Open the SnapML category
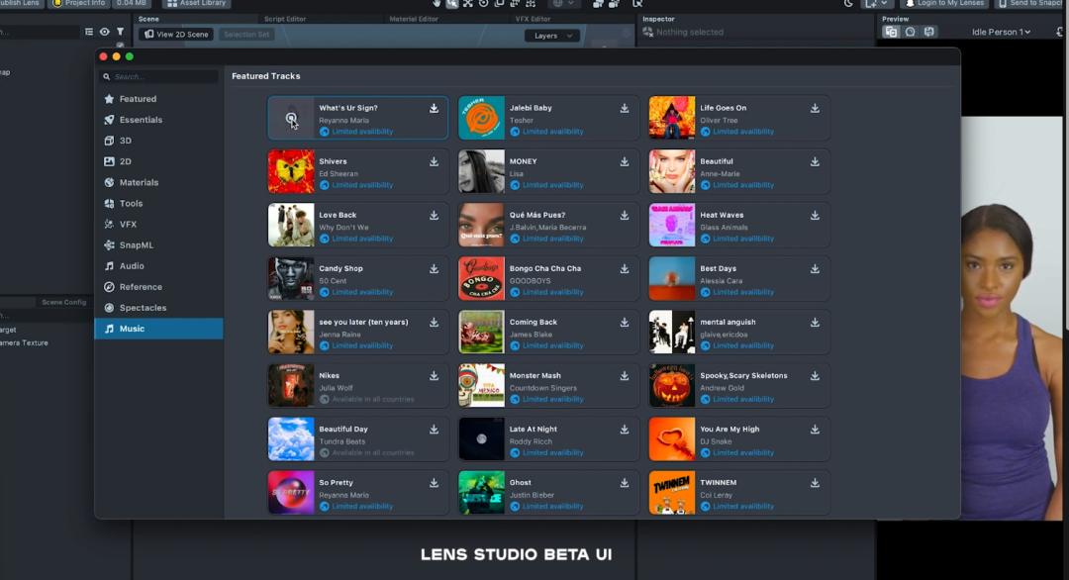Viewport: 1069px width, 580px height. [x=158, y=245]
